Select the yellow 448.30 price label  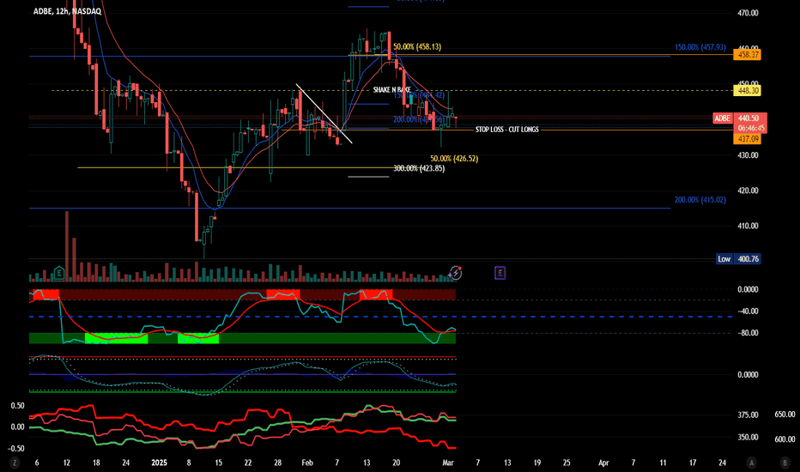tap(748, 90)
